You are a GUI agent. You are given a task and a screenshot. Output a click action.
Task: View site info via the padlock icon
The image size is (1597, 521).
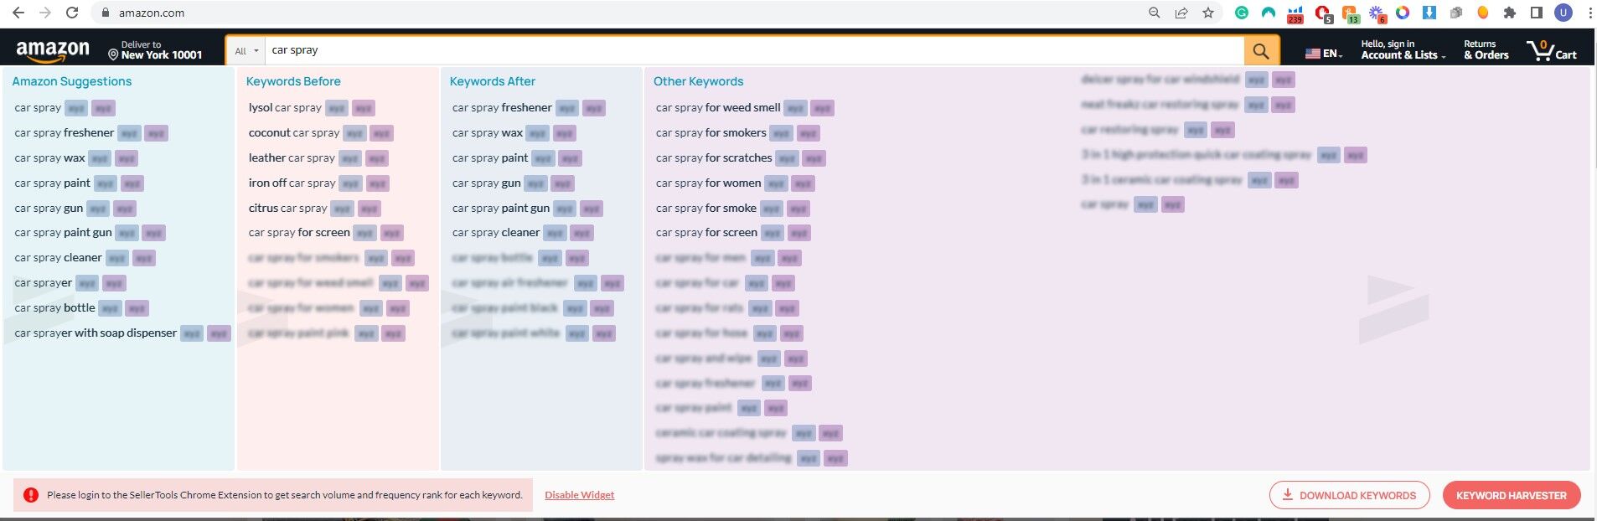106,13
